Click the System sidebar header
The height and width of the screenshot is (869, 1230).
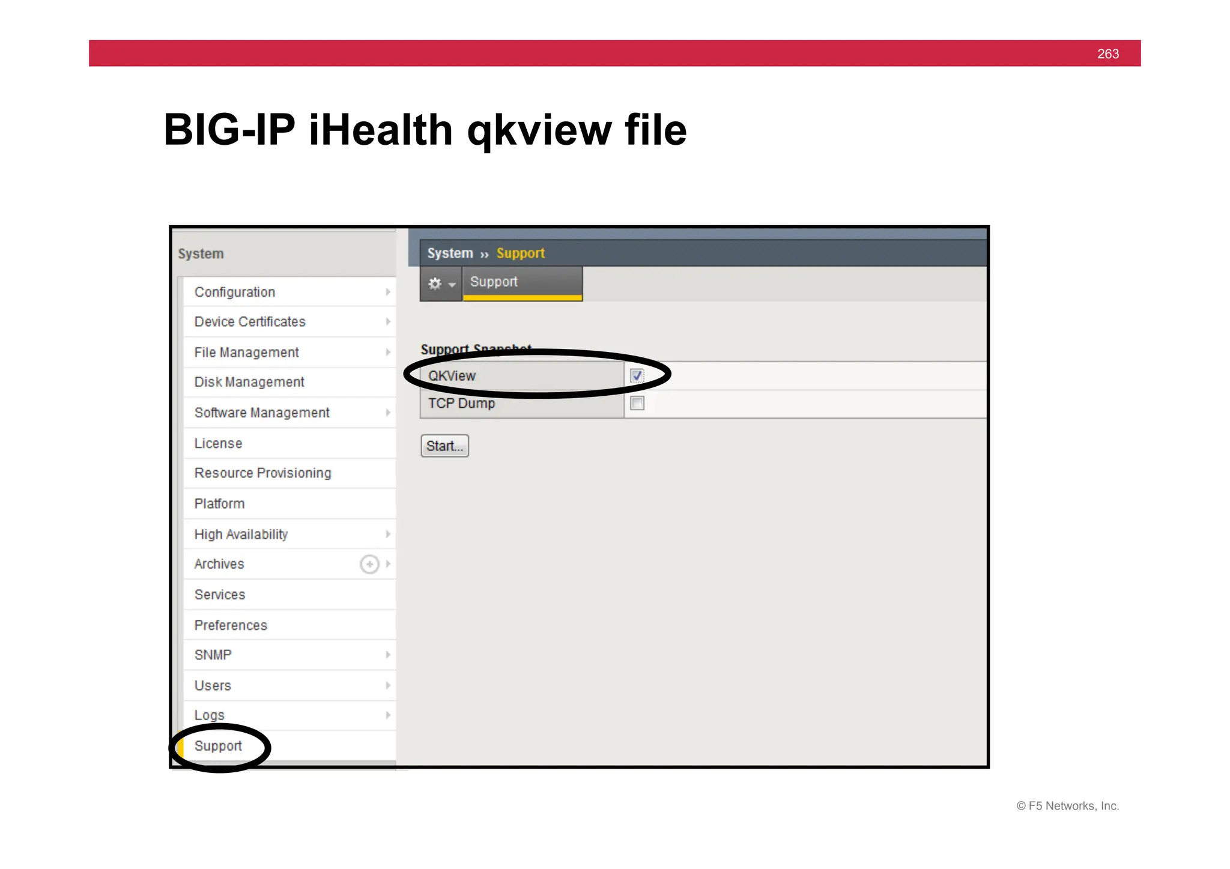click(x=201, y=254)
